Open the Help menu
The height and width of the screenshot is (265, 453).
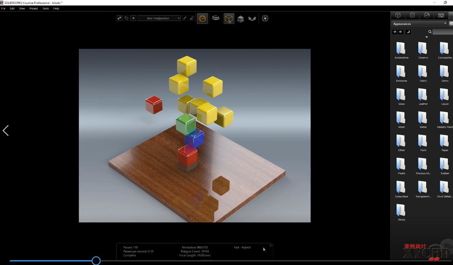(56, 8)
